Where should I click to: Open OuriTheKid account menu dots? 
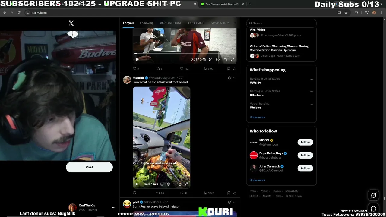click(x=114, y=208)
